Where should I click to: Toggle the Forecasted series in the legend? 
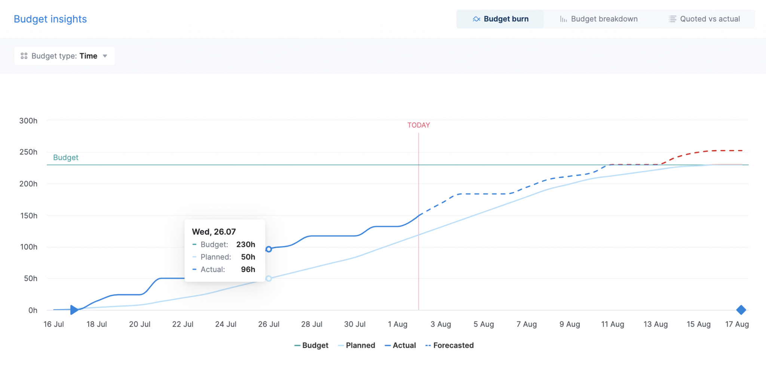(x=454, y=345)
